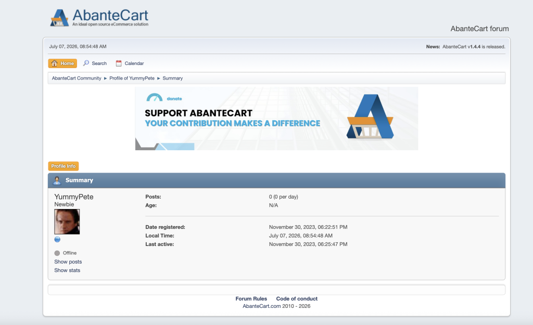Click the Summary breadcrumb link
The image size is (533, 325).
coord(173,78)
